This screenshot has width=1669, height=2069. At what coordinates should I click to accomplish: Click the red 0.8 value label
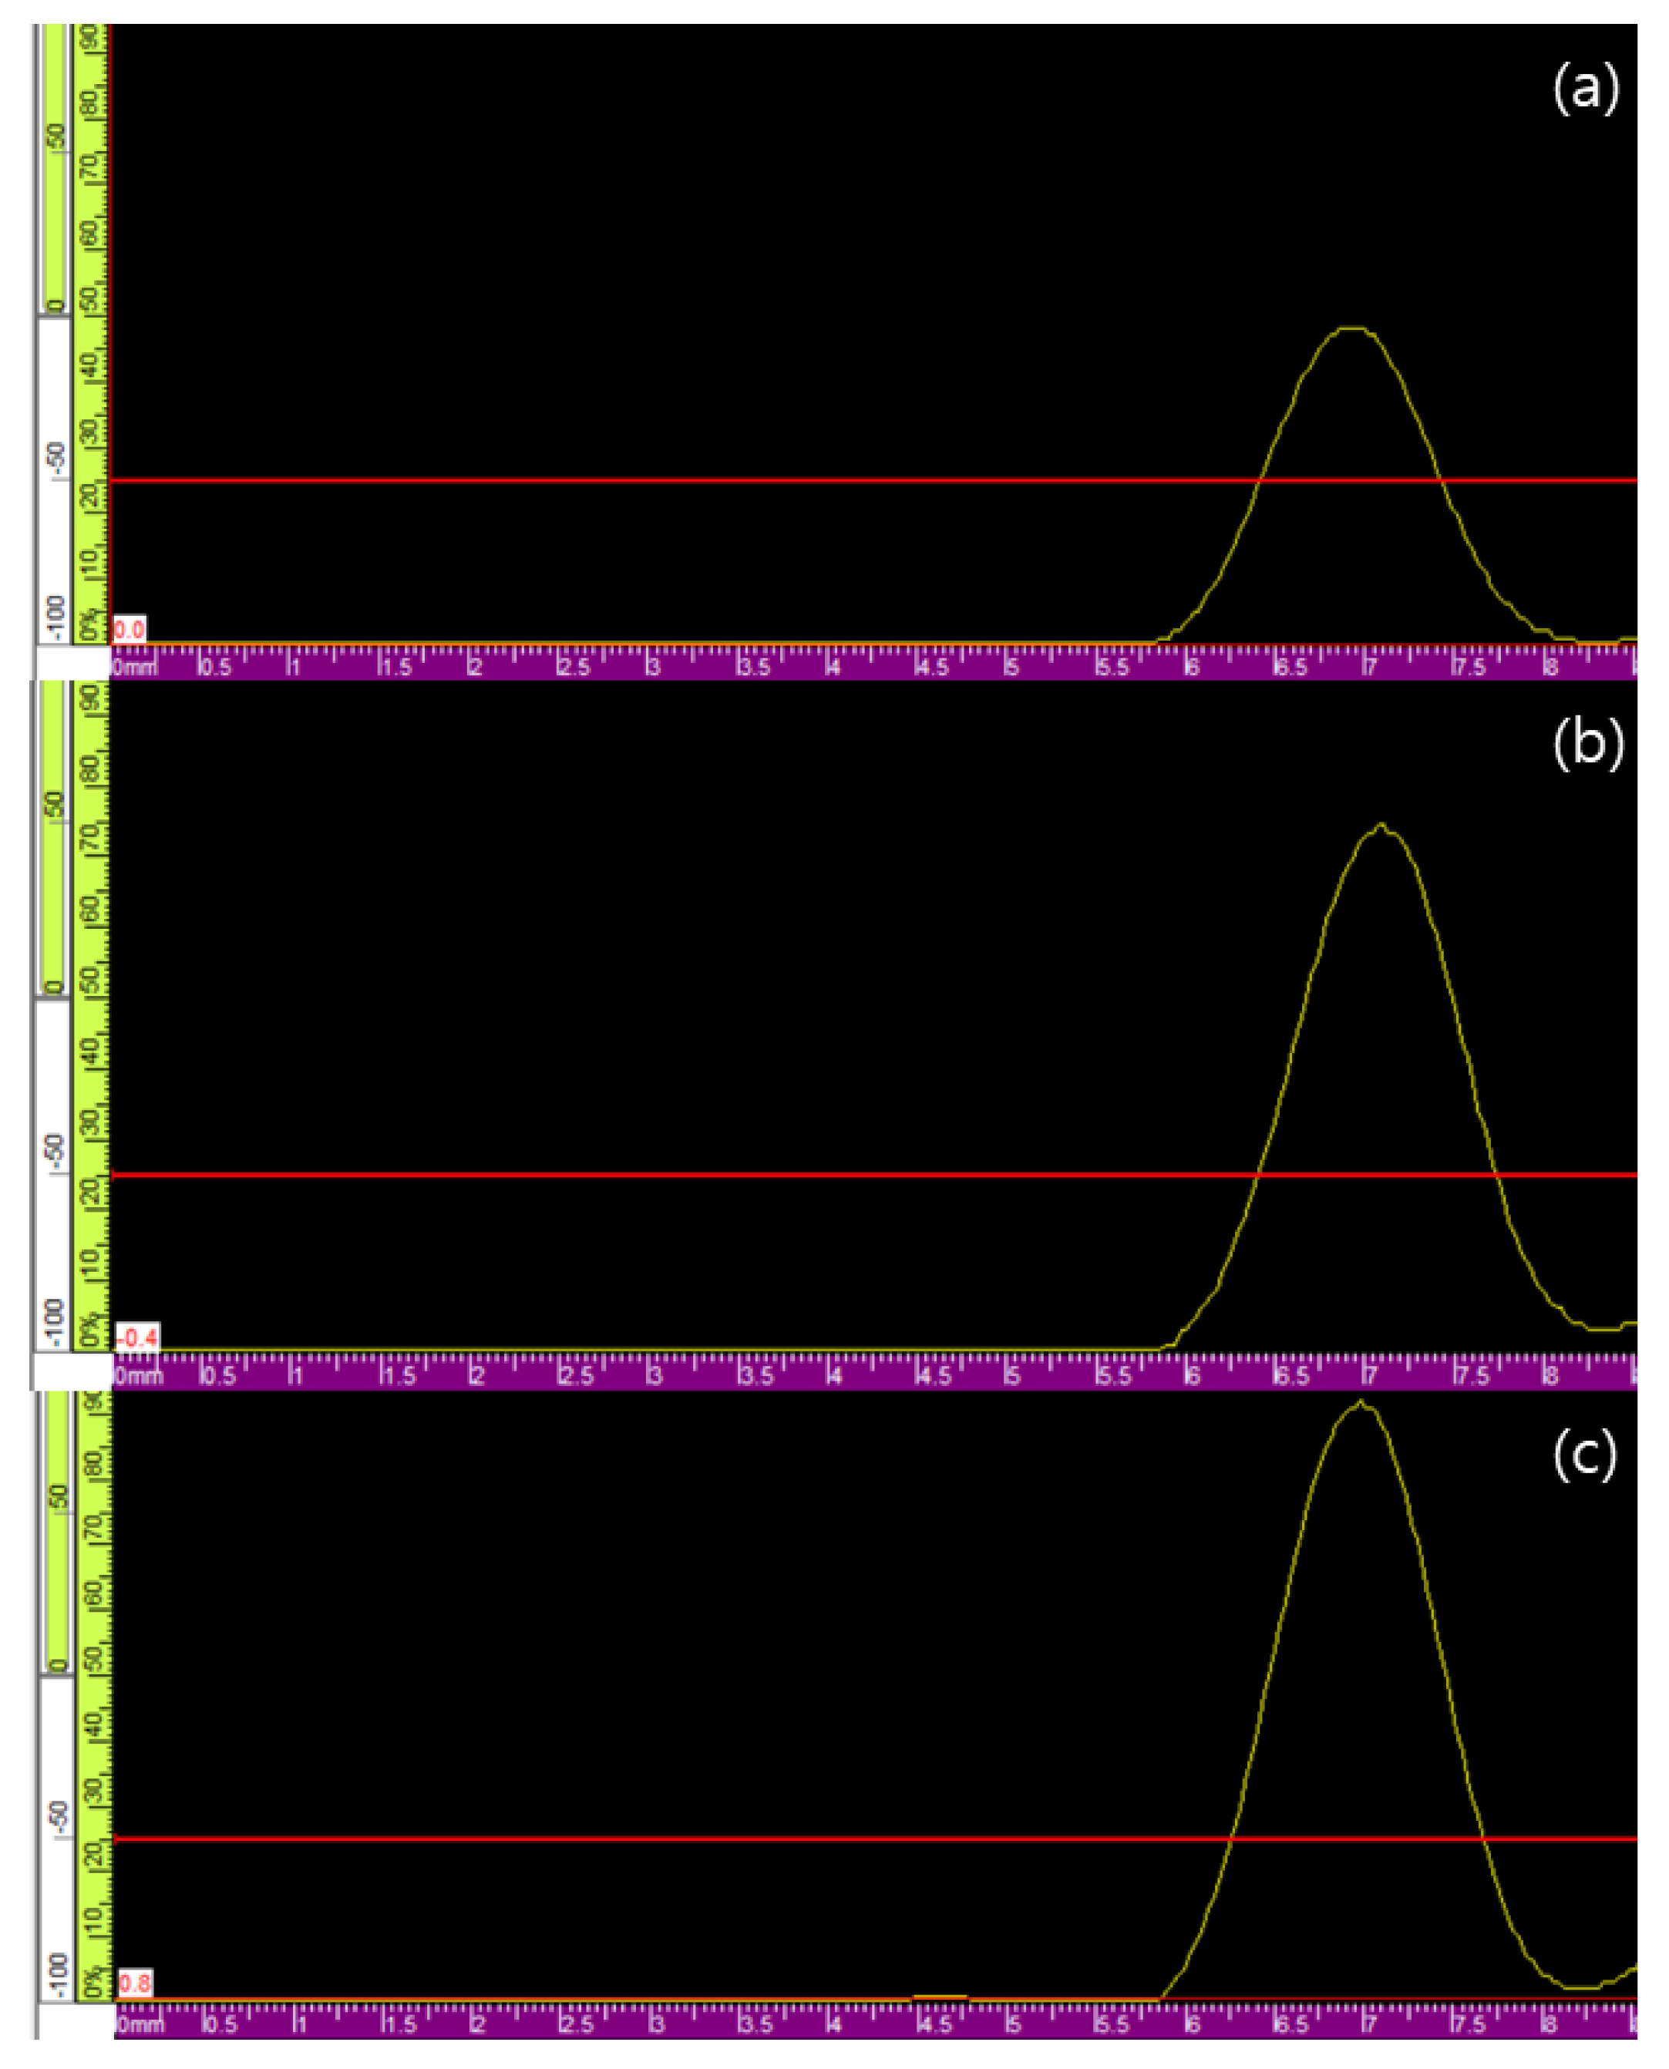coord(135,1983)
